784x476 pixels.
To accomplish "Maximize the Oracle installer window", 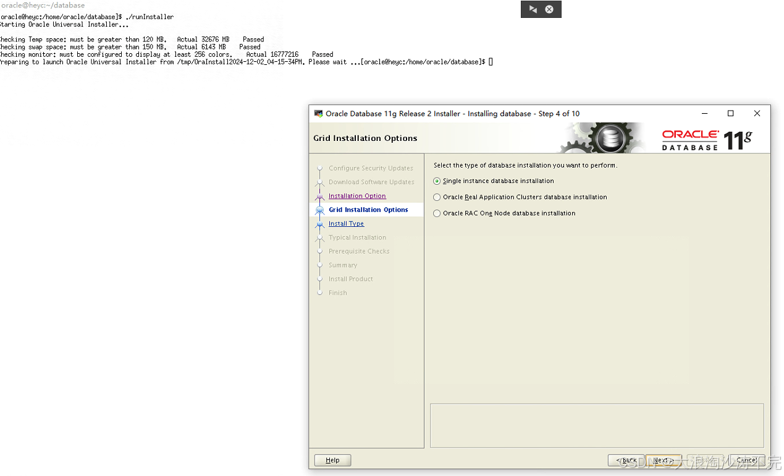I will [731, 114].
